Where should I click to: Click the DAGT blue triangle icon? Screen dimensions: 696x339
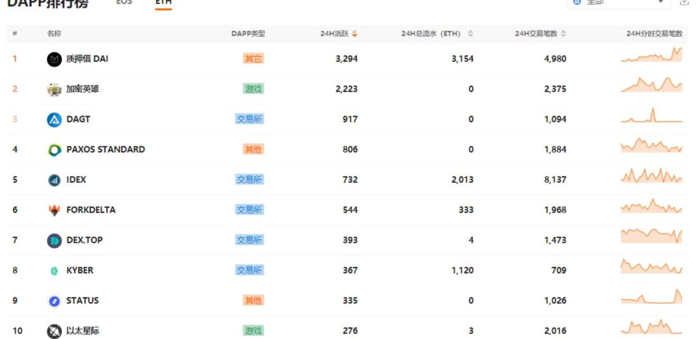pyautogui.click(x=55, y=120)
